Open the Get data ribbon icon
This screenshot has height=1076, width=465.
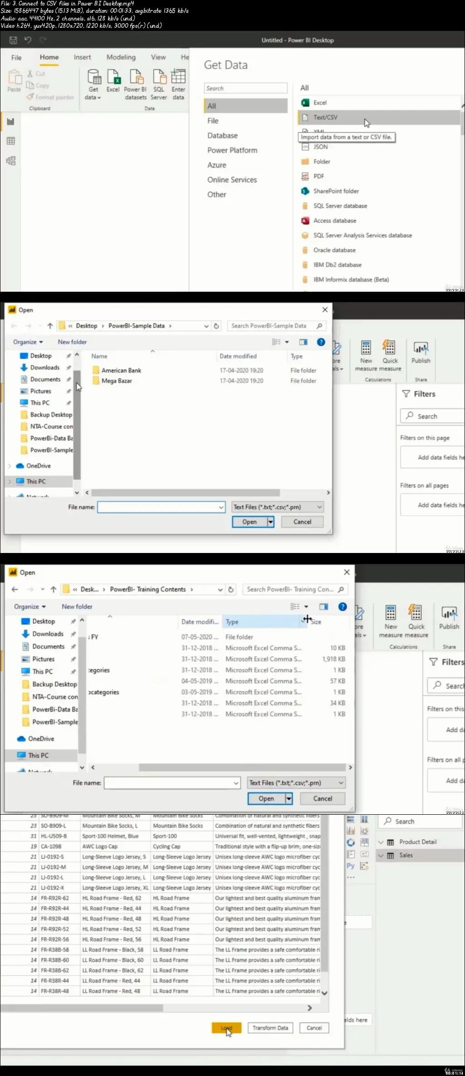[94, 77]
